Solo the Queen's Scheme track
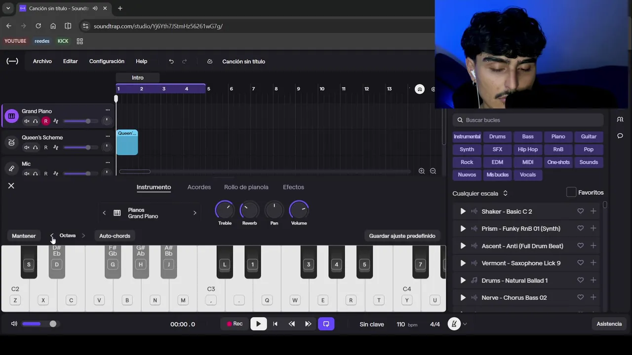 click(x=36, y=147)
